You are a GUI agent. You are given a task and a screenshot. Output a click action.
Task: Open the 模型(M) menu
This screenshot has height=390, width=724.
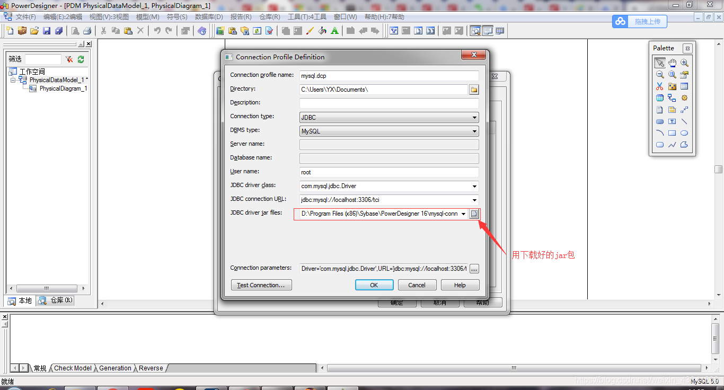[x=148, y=17]
